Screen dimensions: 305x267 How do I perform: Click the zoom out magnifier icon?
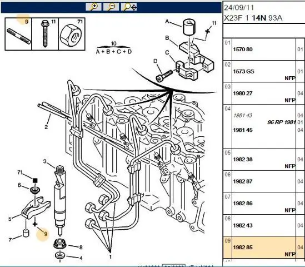point(111,7)
